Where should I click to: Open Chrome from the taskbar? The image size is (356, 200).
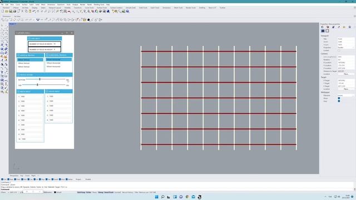tap(187, 197)
